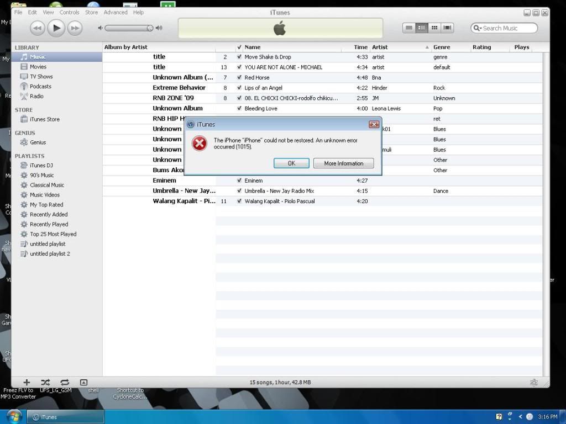Click the low volume speaker icon

click(101, 28)
